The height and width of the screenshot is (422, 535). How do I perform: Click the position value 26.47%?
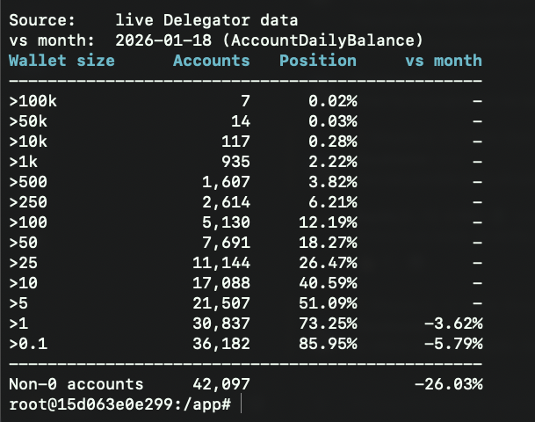click(328, 263)
